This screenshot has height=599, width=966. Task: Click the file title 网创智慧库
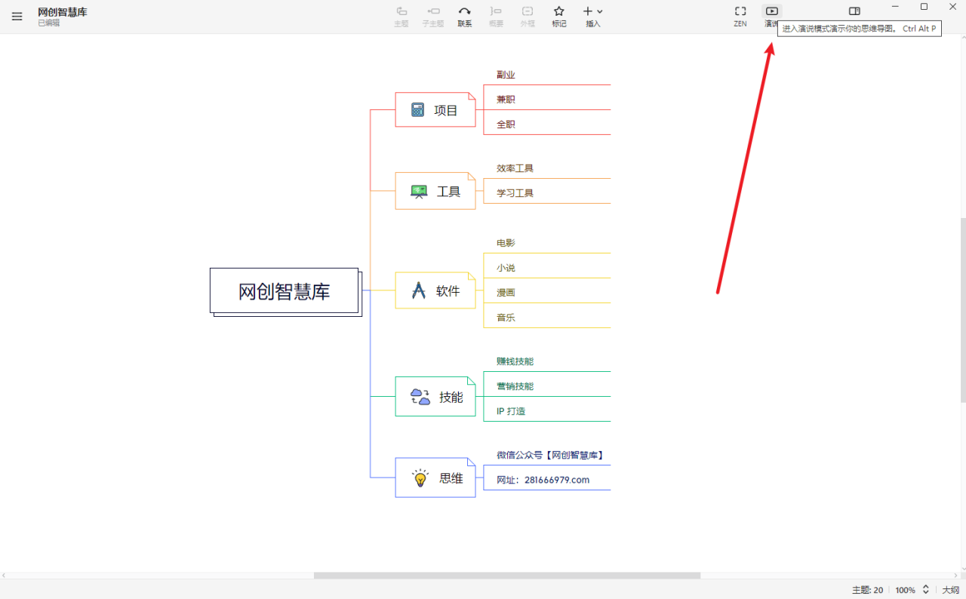pyautogui.click(x=63, y=12)
